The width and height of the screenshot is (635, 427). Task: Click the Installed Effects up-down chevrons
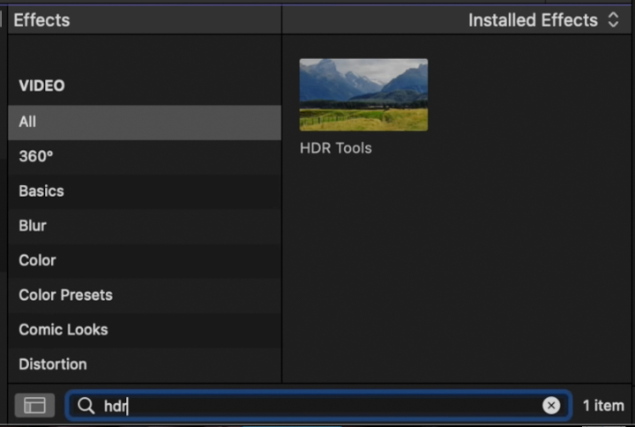pyautogui.click(x=613, y=20)
